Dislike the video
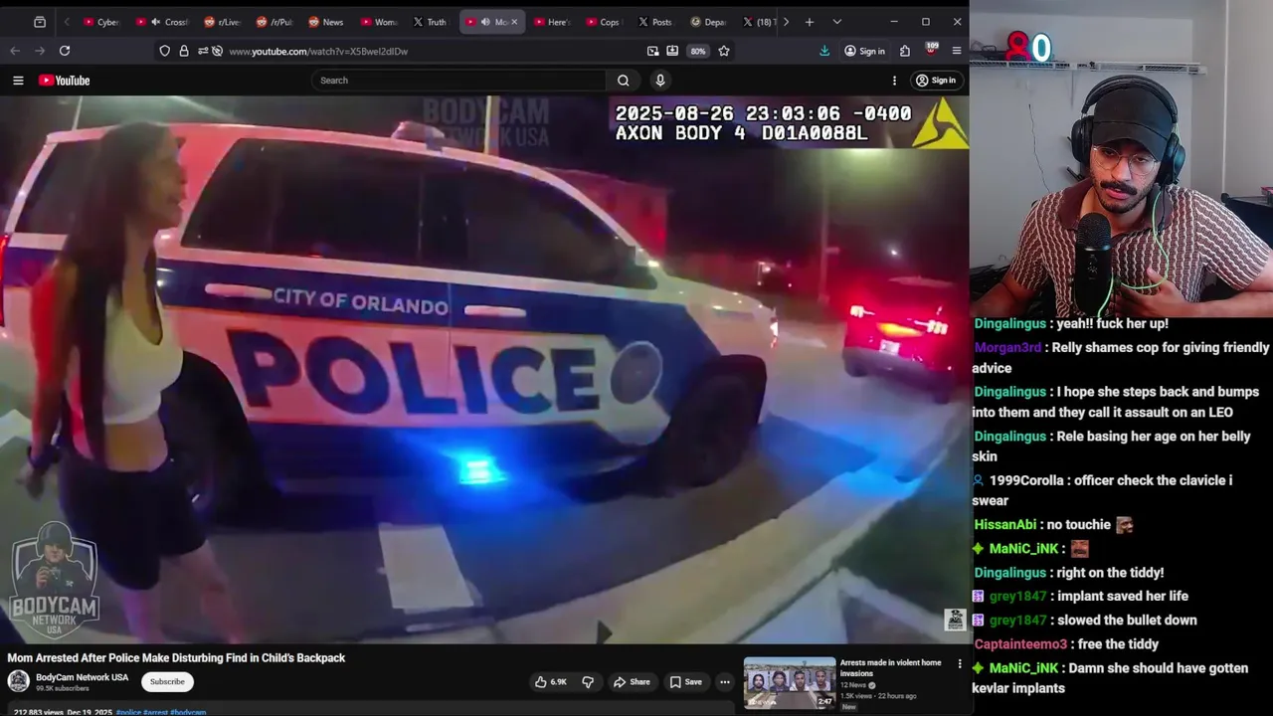1273x716 pixels. click(587, 681)
